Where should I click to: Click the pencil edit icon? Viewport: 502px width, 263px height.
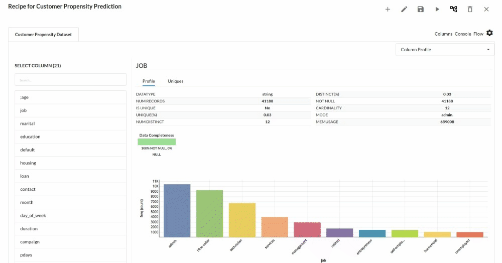tap(404, 9)
